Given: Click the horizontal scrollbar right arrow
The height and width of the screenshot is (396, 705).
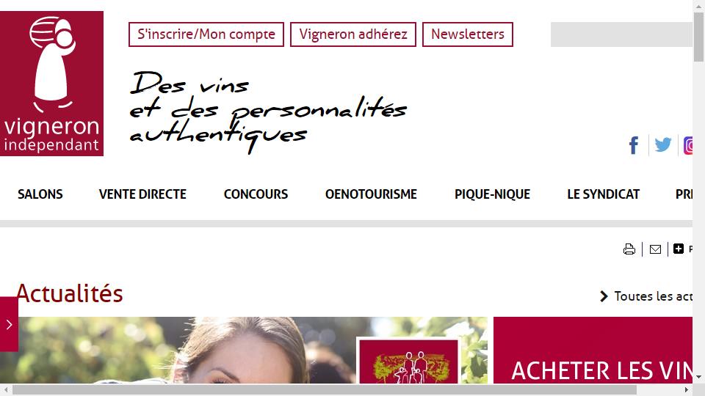Looking at the screenshot, I should 687,389.
